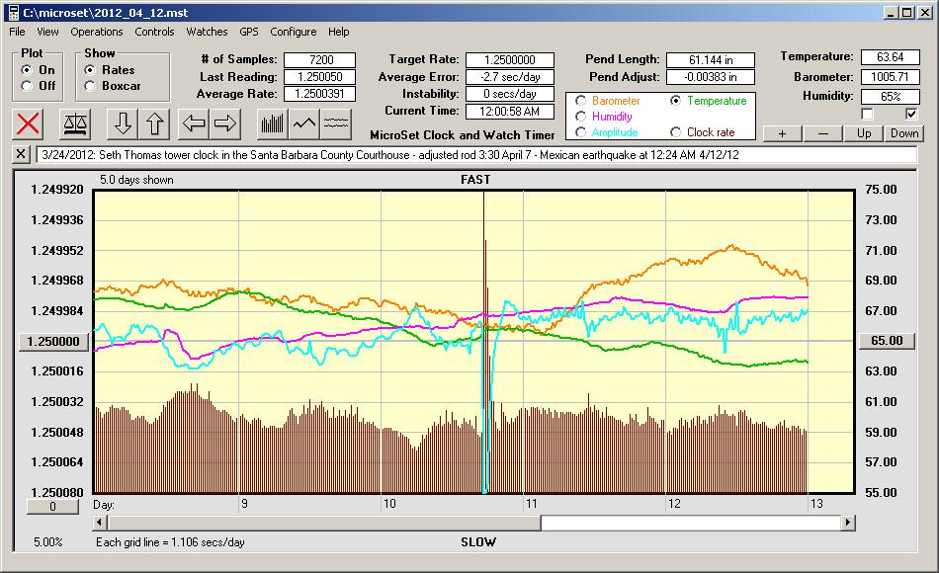Click the # of Samples field

320,60
